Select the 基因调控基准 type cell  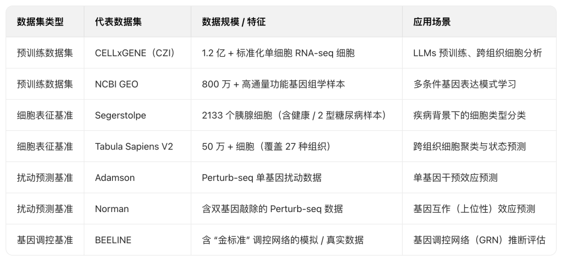[x=45, y=240]
